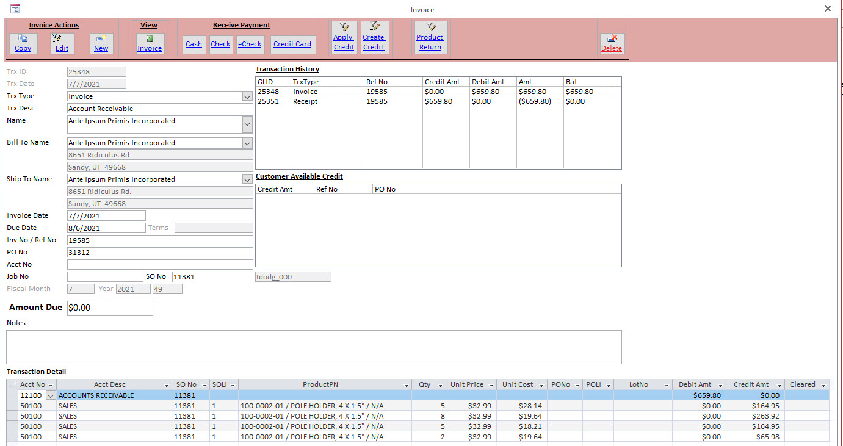This screenshot has height=446, width=843.
Task: Start a Product Return
Action: (x=430, y=37)
